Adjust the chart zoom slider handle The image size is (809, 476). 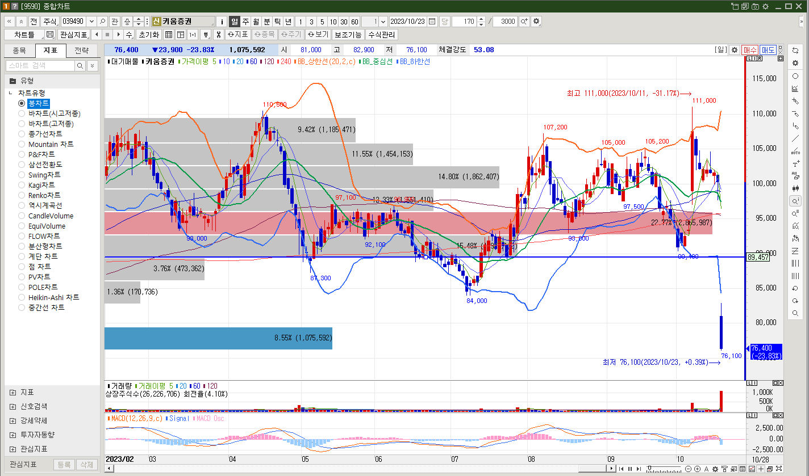(649, 469)
